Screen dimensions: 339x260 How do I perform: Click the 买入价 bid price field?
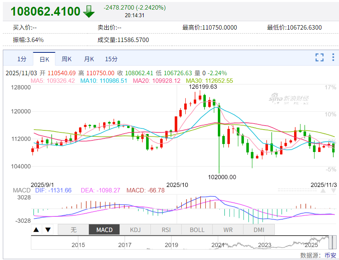click(x=25, y=28)
